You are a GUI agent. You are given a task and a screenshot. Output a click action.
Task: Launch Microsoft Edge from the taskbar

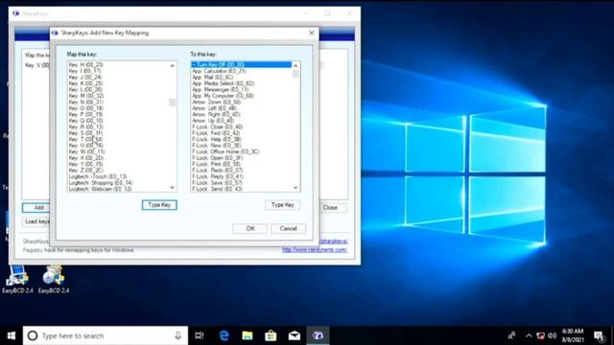pyautogui.click(x=224, y=335)
